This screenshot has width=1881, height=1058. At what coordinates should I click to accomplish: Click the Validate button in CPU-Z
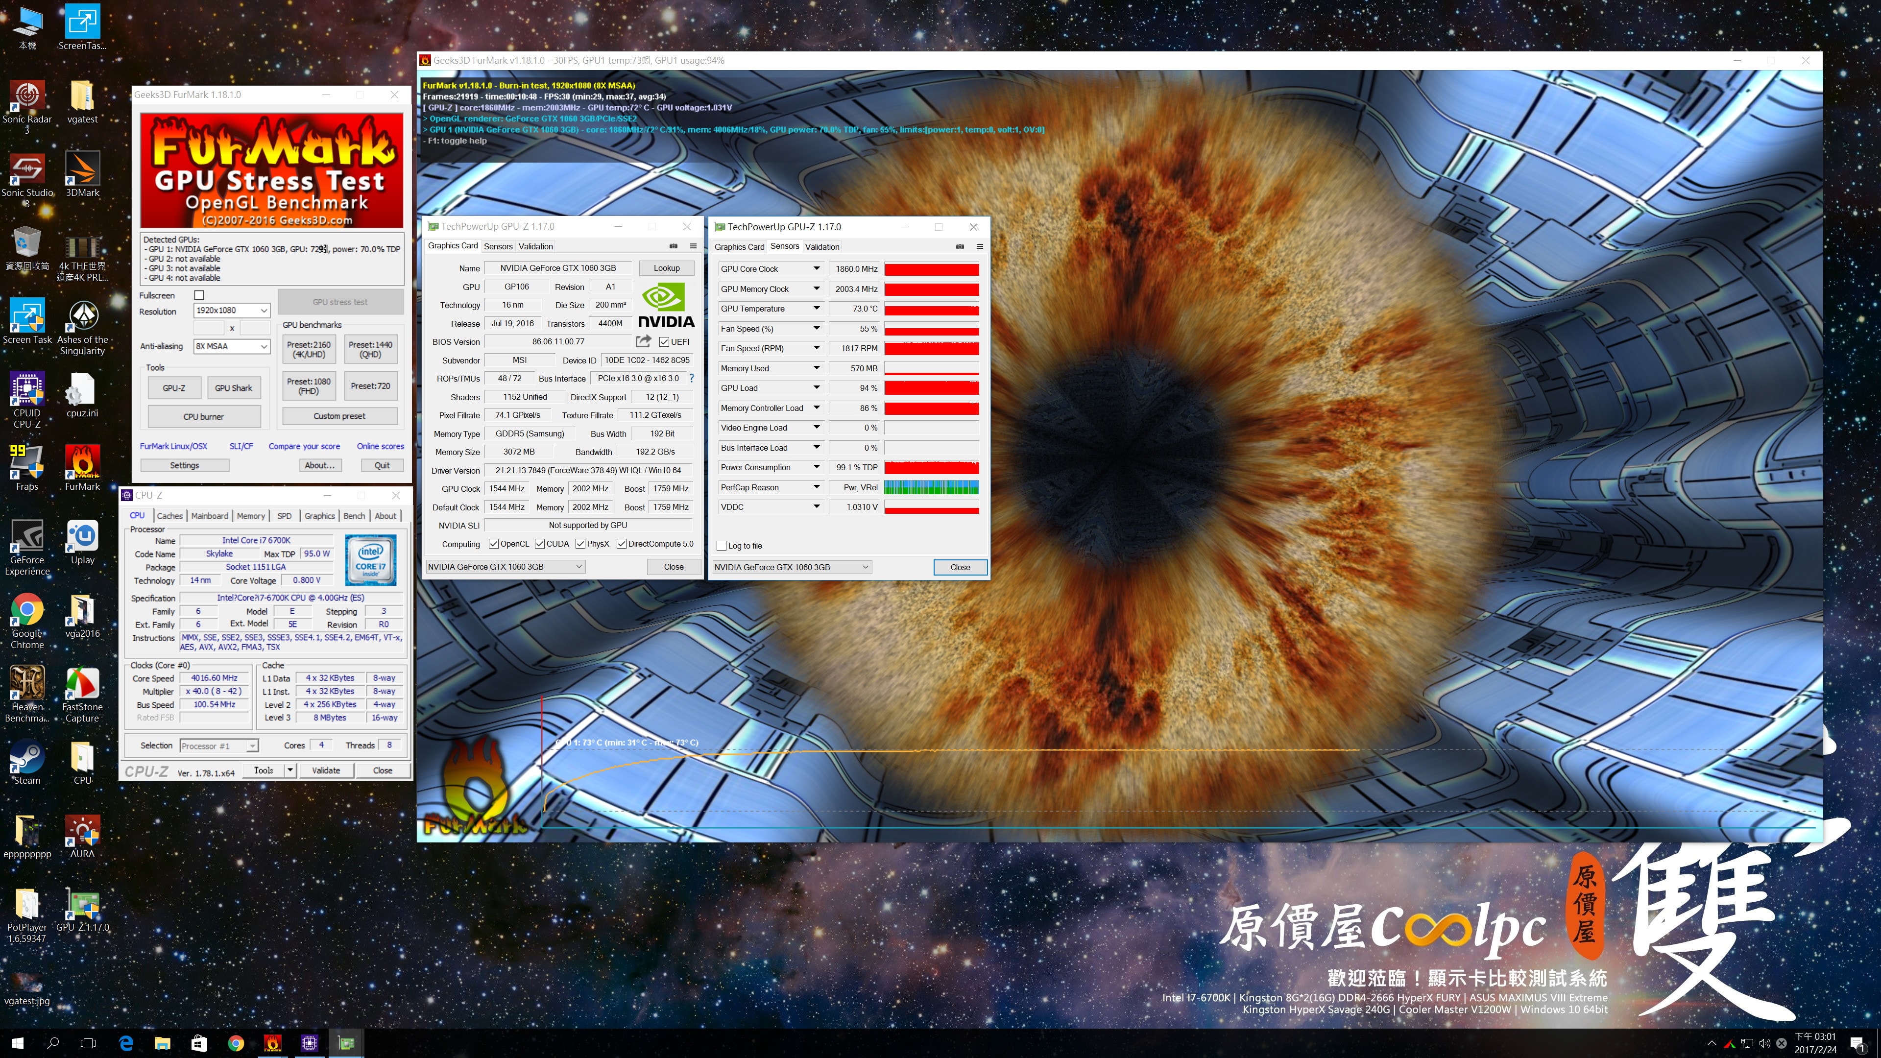tap(326, 770)
